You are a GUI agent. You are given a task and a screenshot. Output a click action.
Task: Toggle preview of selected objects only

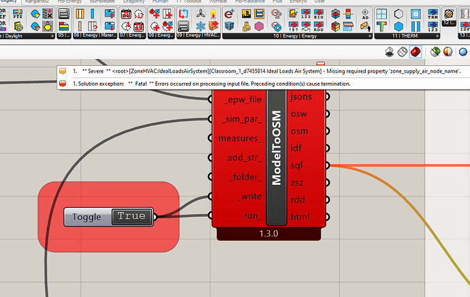pos(435,52)
